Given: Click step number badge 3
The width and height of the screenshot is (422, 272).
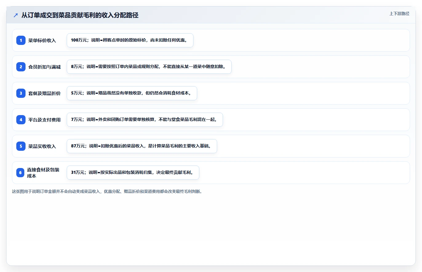Looking at the screenshot, I should [x=21, y=93].
